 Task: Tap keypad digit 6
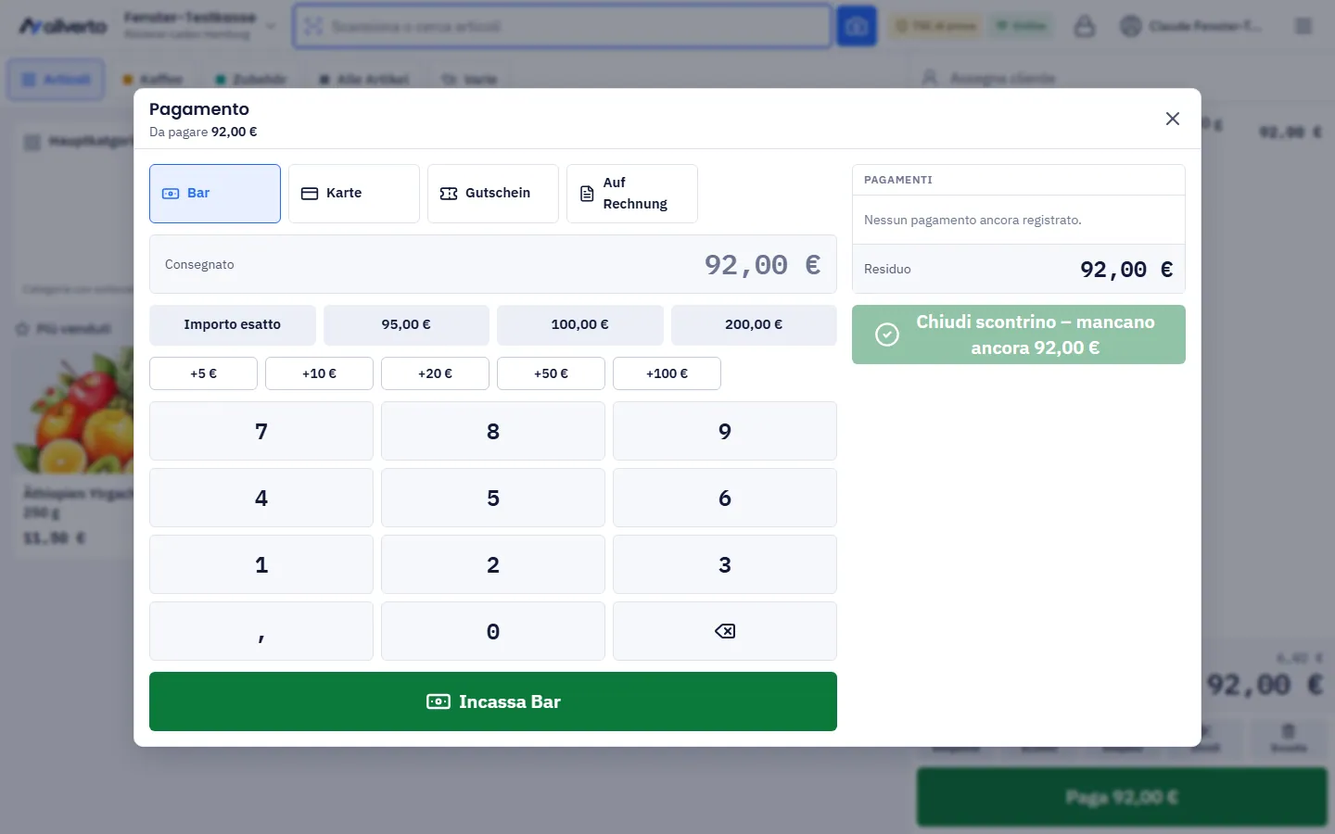pyautogui.click(x=725, y=498)
